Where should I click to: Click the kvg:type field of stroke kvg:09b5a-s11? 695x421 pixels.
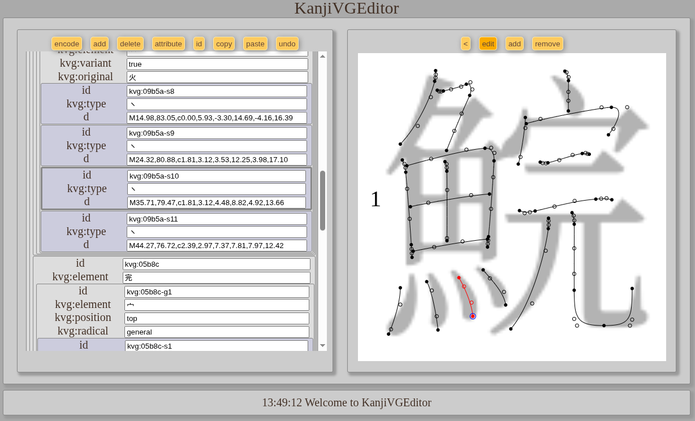(217, 232)
